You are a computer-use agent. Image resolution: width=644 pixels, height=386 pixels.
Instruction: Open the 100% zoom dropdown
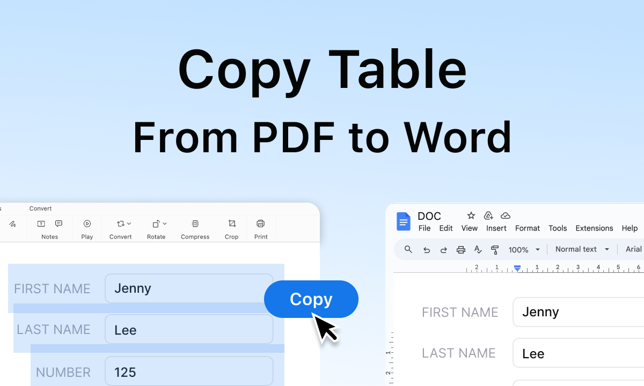click(x=524, y=250)
